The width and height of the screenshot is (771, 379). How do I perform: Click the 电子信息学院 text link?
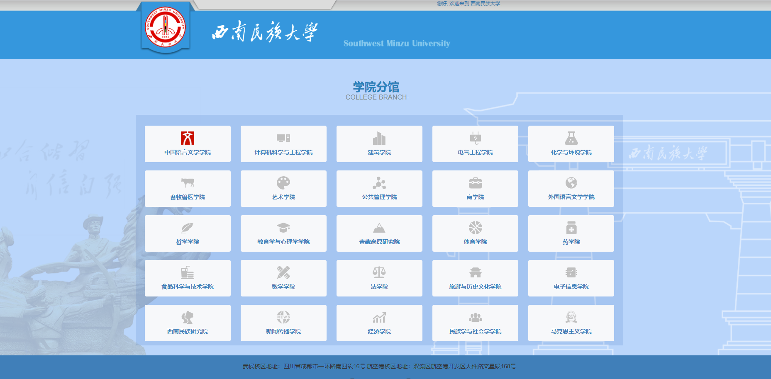pyautogui.click(x=571, y=287)
